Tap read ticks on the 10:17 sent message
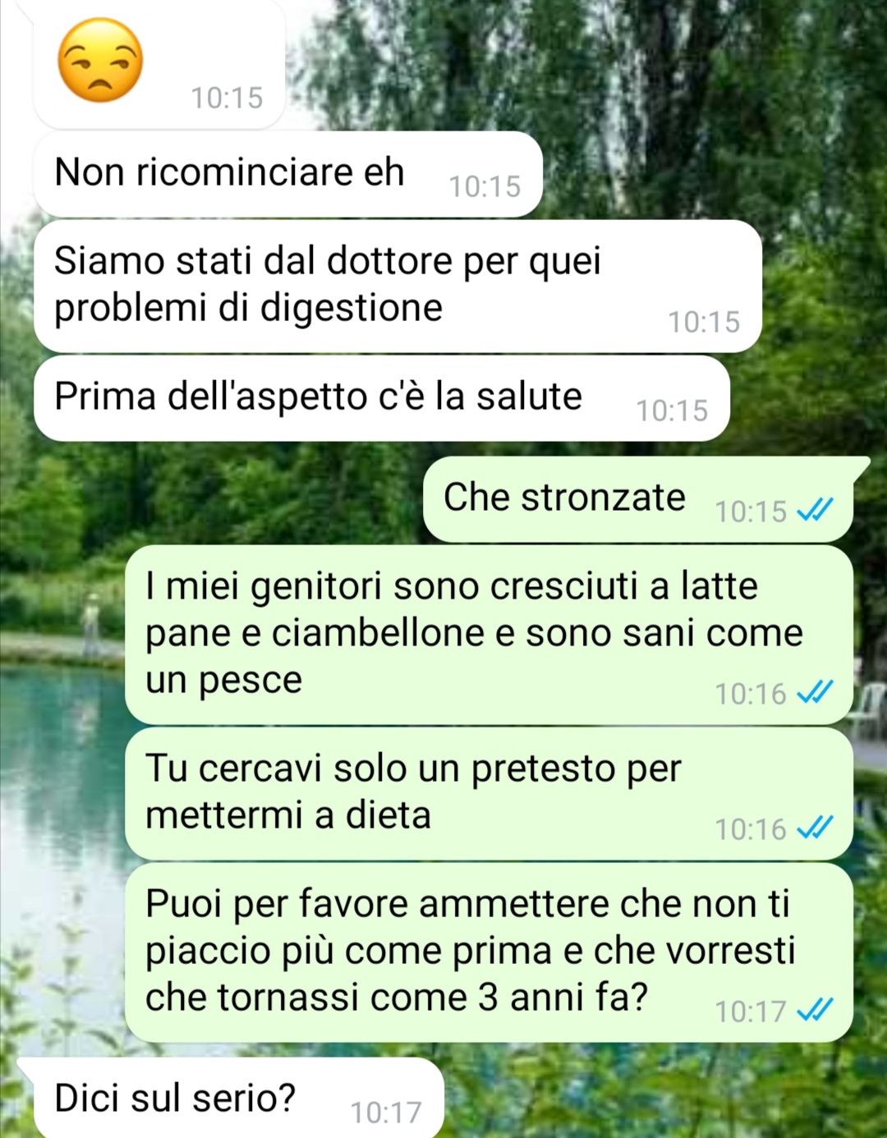The width and height of the screenshot is (887, 1138). click(816, 1010)
